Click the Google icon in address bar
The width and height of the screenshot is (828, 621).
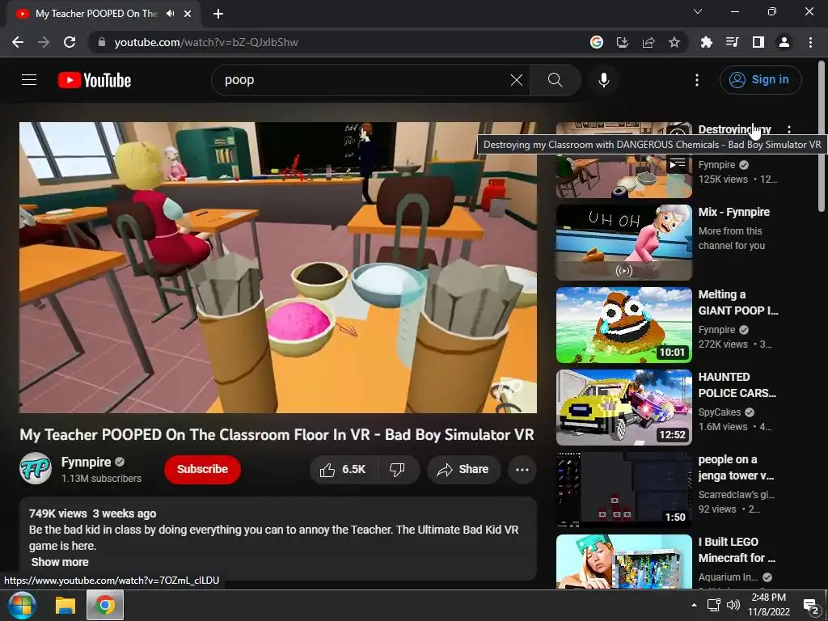coord(596,42)
